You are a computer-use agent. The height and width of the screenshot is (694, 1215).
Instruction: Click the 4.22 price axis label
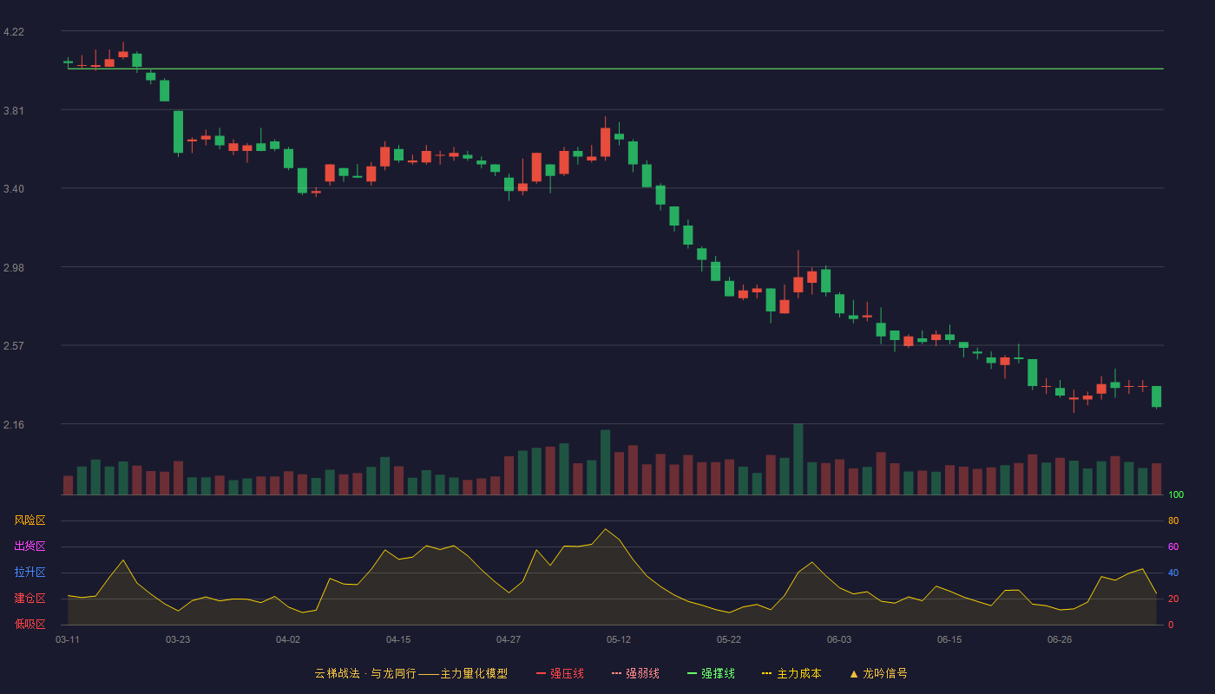click(14, 32)
